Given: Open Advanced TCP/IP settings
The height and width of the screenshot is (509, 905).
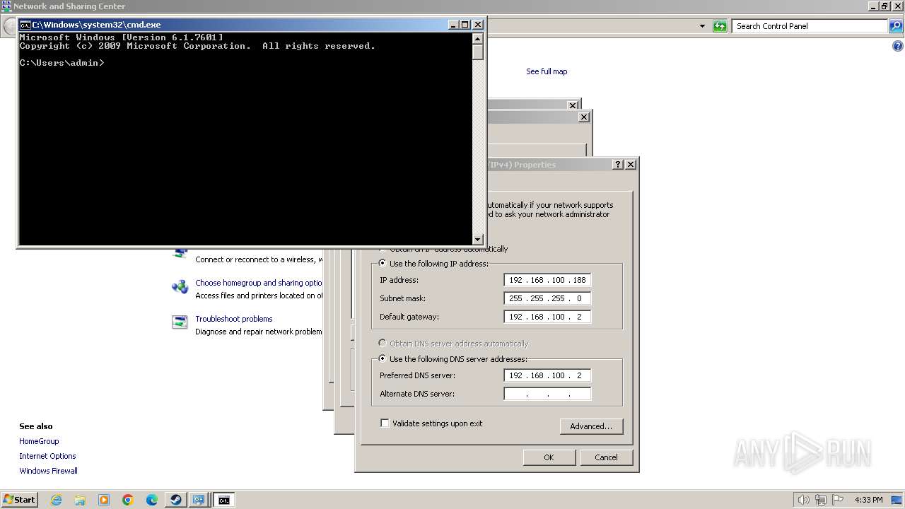Looking at the screenshot, I should 591,426.
